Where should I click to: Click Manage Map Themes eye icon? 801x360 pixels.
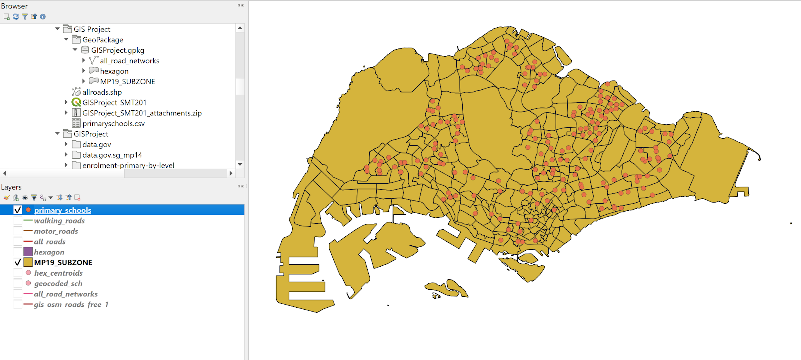pos(25,198)
